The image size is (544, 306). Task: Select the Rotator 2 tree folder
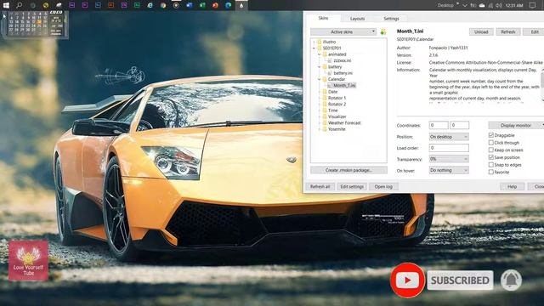pyautogui.click(x=337, y=104)
